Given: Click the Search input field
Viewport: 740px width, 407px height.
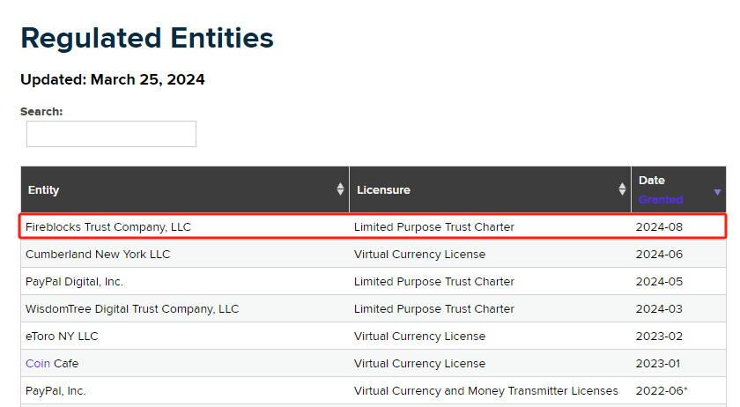Looking at the screenshot, I should [x=111, y=134].
